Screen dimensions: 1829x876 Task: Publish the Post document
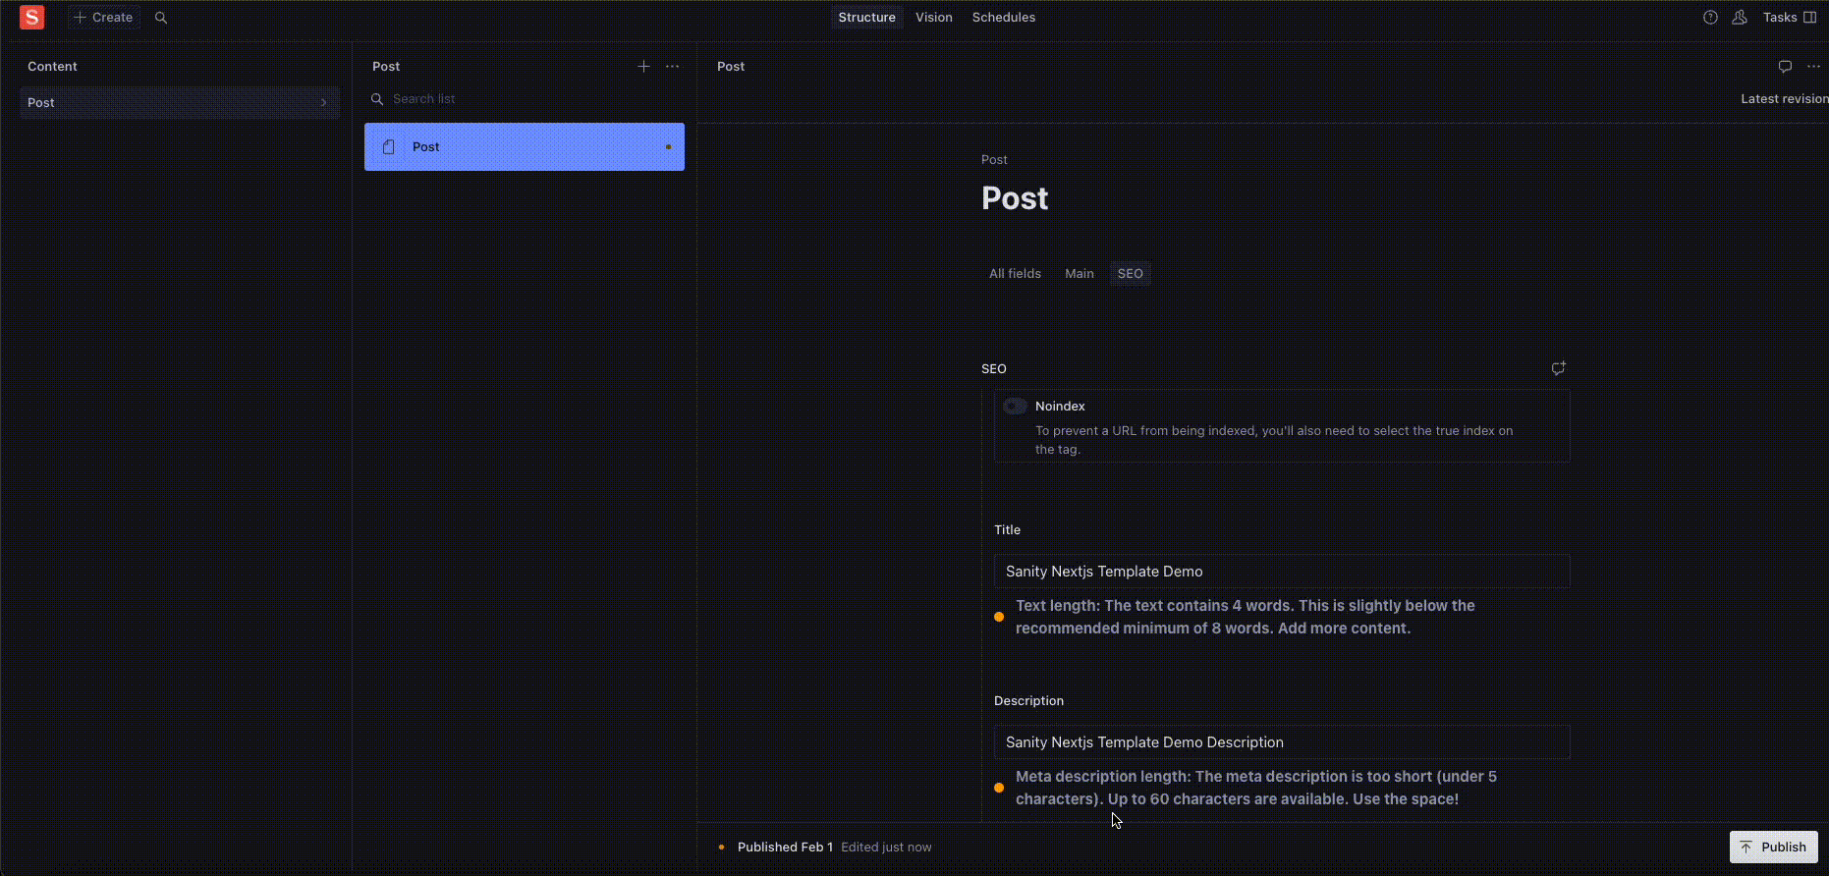tap(1773, 847)
